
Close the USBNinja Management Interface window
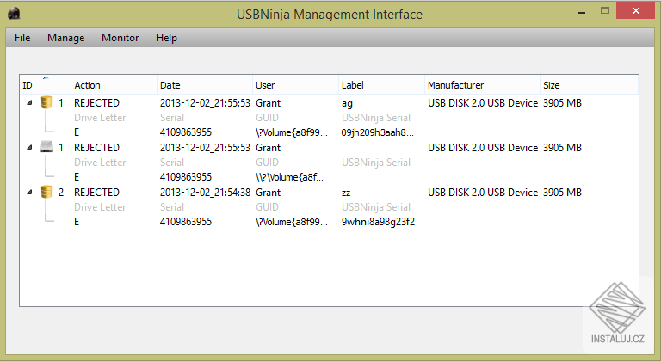[635, 11]
